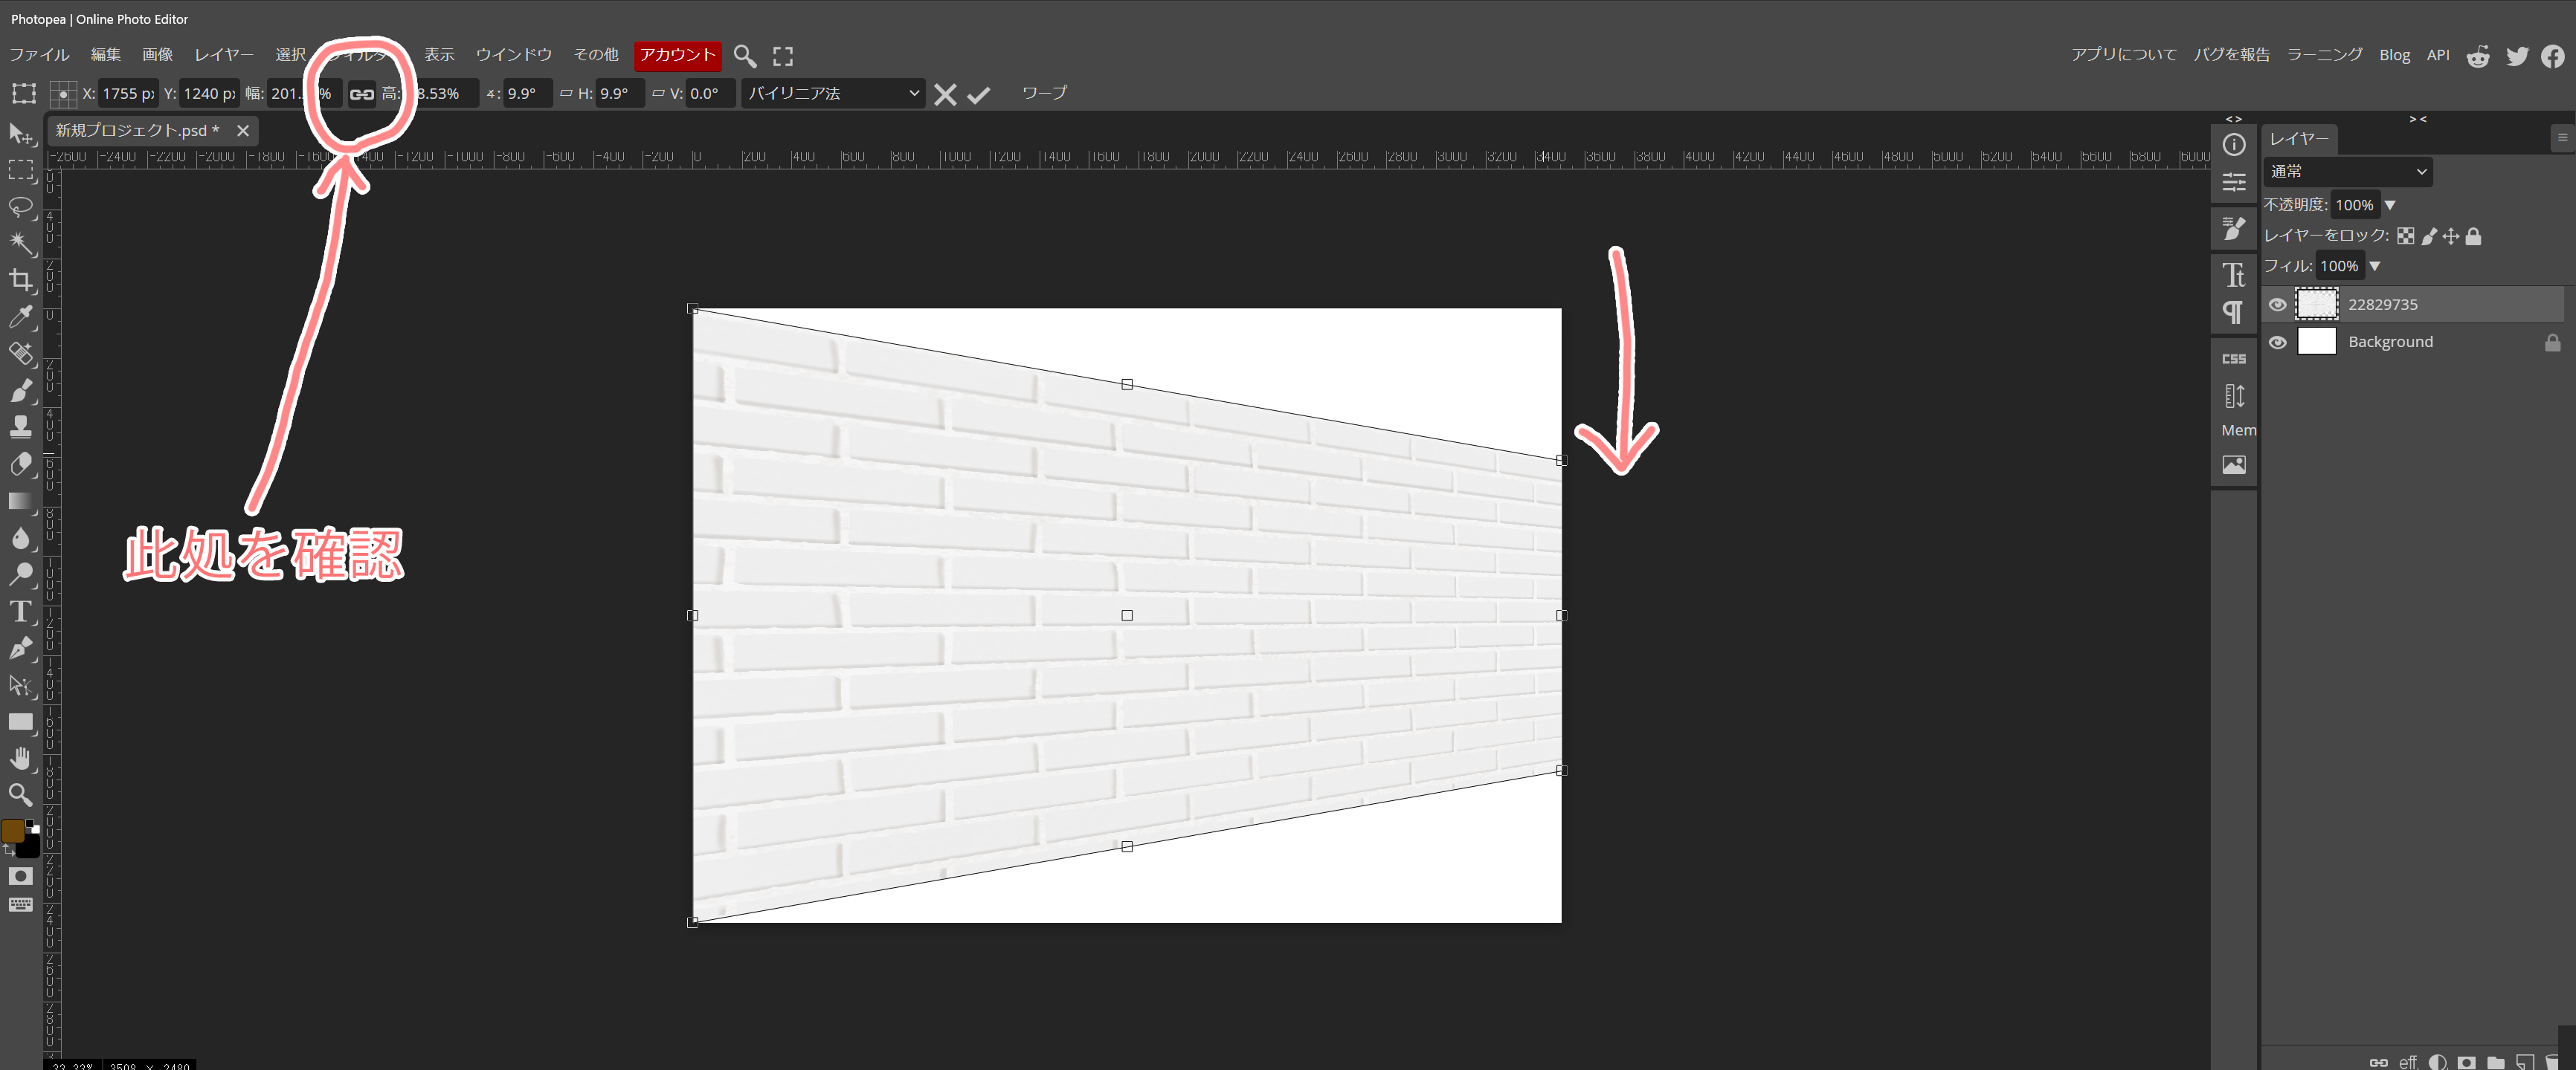Open the ファイル menu
This screenshot has width=2576, height=1070.
click(x=39, y=55)
